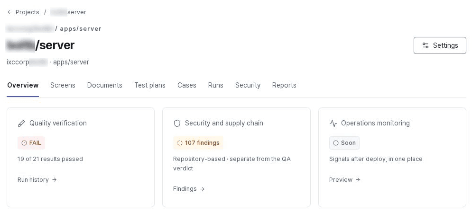
Task: Switch to the Screens tab
Action: tap(63, 85)
